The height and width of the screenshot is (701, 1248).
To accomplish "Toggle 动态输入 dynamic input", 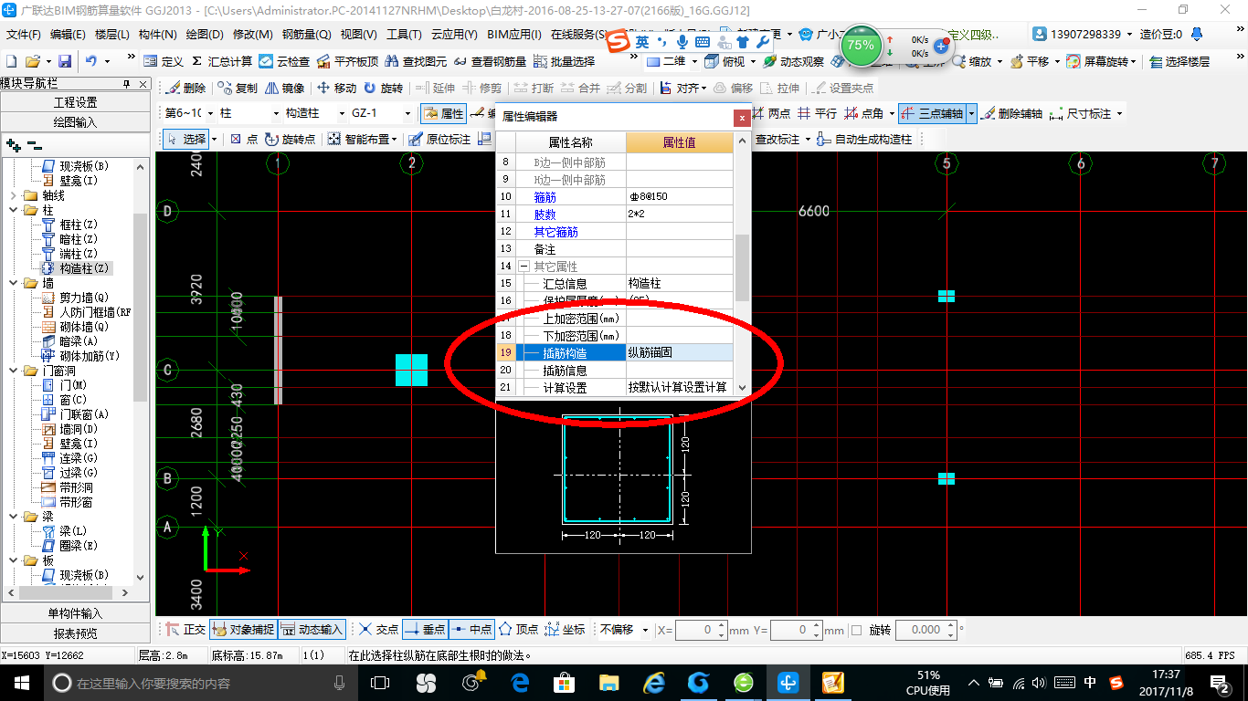I will (x=312, y=630).
